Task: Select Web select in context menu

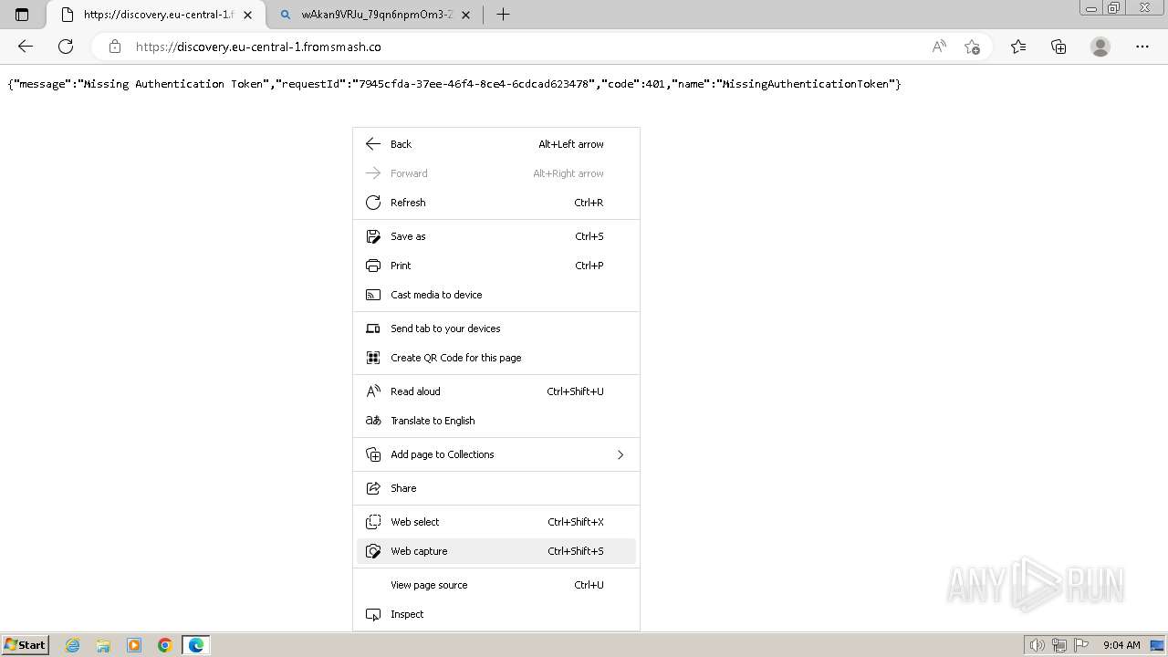Action: (496, 522)
